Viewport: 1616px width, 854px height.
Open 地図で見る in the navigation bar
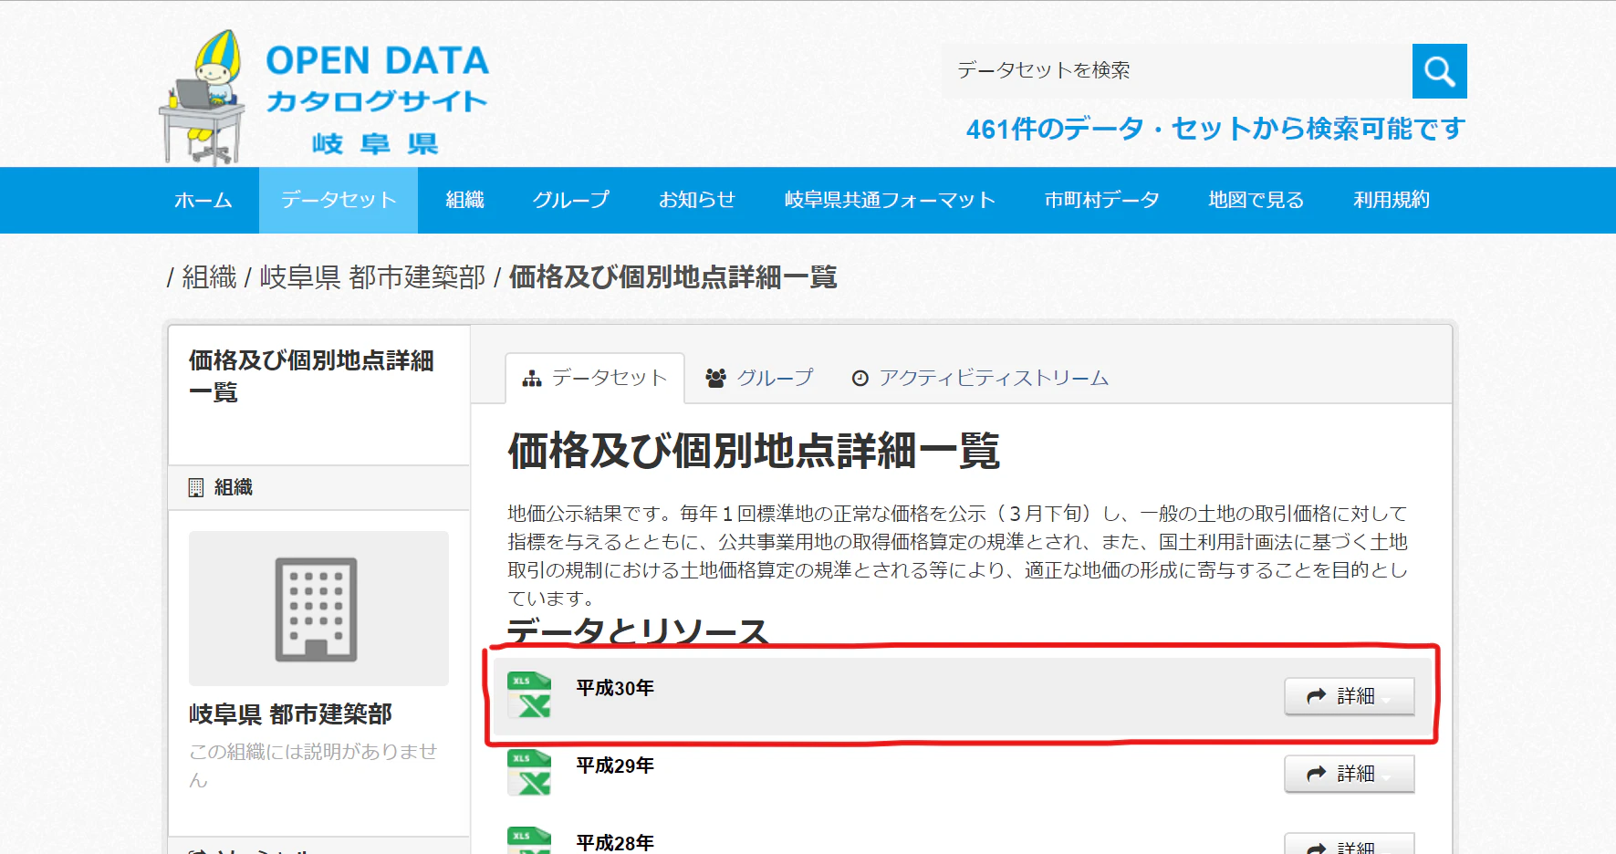(x=1256, y=200)
